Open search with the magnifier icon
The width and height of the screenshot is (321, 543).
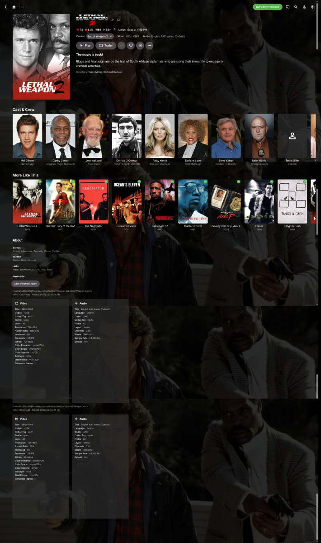click(x=296, y=7)
